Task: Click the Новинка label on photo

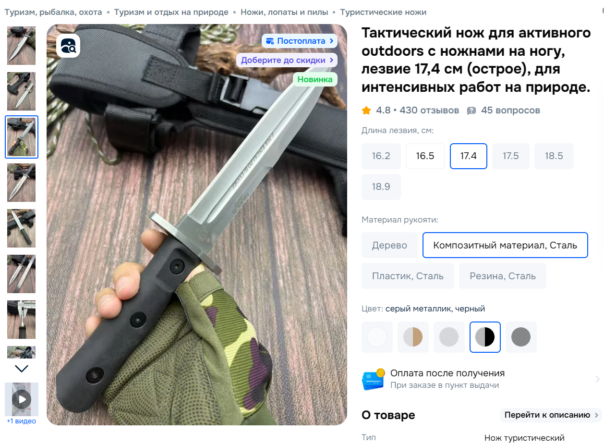Action: click(315, 79)
